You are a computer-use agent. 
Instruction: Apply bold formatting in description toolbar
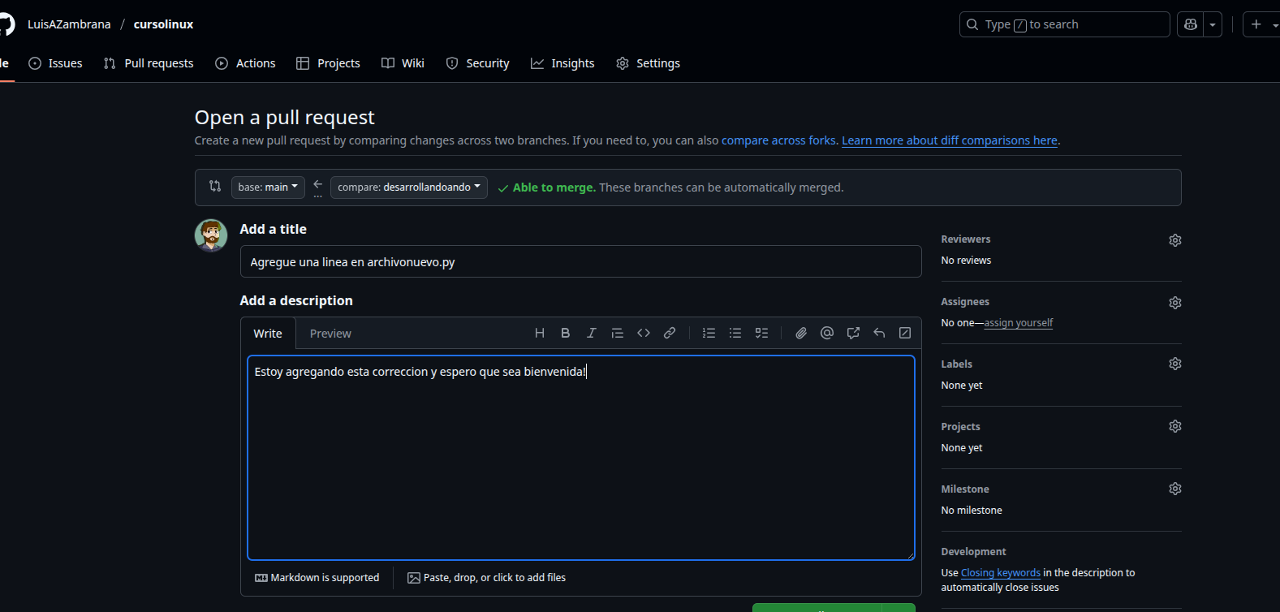click(x=566, y=333)
